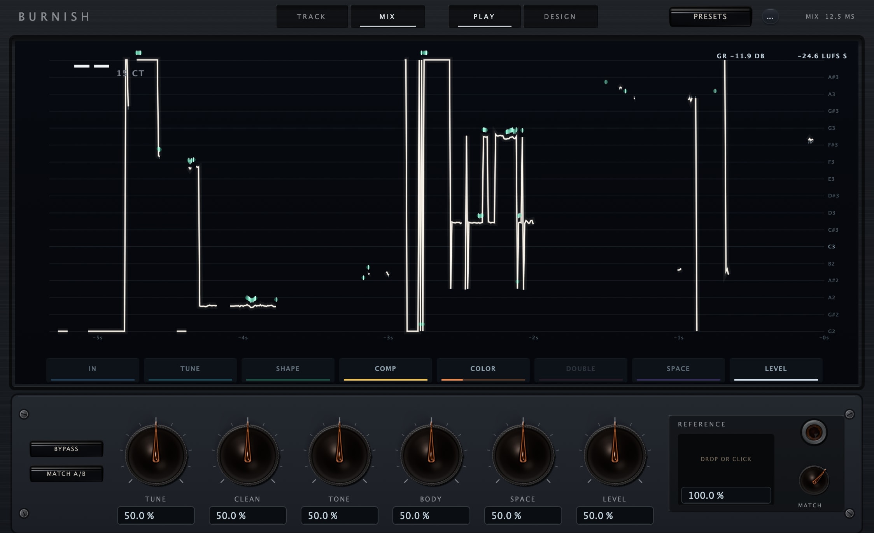
Task: Click the TUNE 50.0 % value field
Action: 156,516
